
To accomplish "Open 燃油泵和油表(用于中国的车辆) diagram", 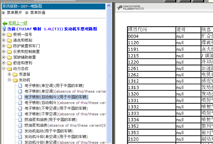I will (51, 120).
